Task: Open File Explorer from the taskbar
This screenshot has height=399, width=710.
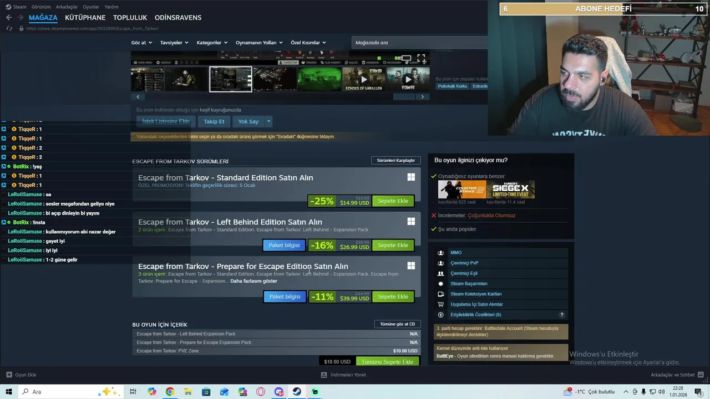Action: point(188,392)
